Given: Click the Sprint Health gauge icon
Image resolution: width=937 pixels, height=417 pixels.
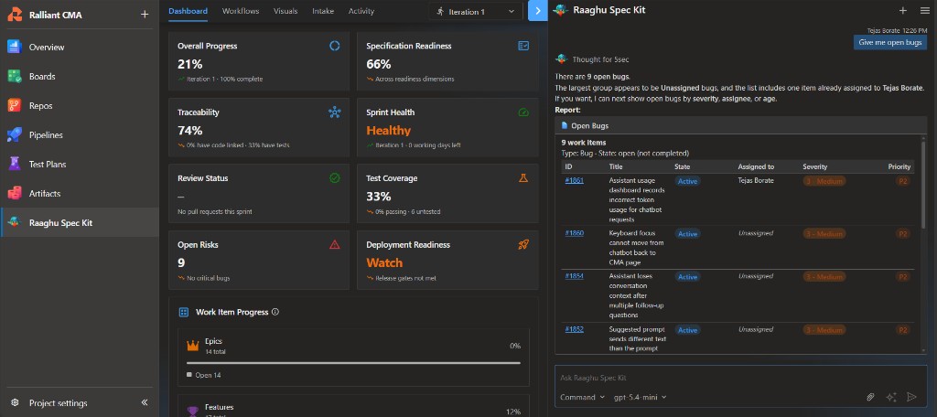Looking at the screenshot, I should point(523,112).
